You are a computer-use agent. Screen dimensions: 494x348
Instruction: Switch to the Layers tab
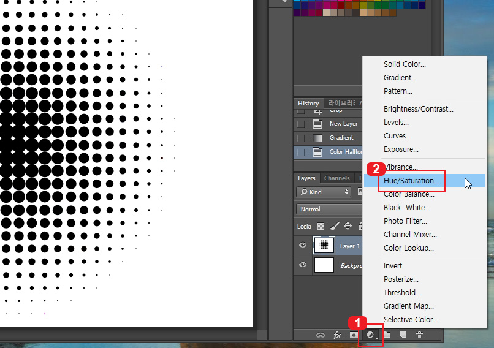306,178
